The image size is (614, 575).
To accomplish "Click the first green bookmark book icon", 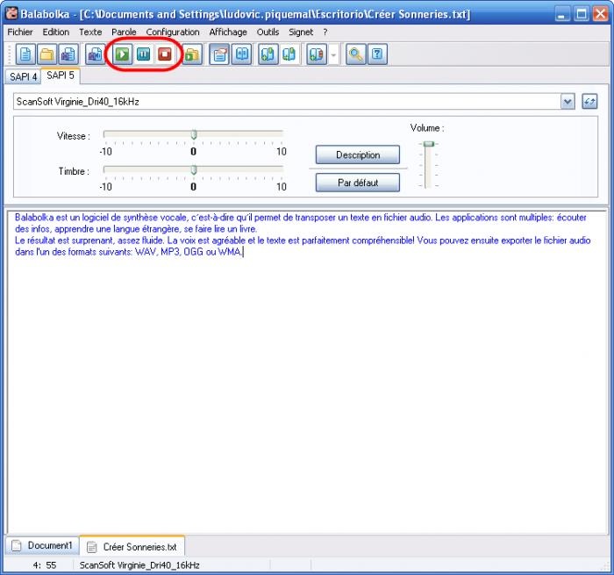I will click(268, 54).
